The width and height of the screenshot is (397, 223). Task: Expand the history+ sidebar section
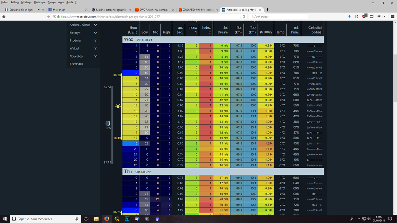pos(95,33)
